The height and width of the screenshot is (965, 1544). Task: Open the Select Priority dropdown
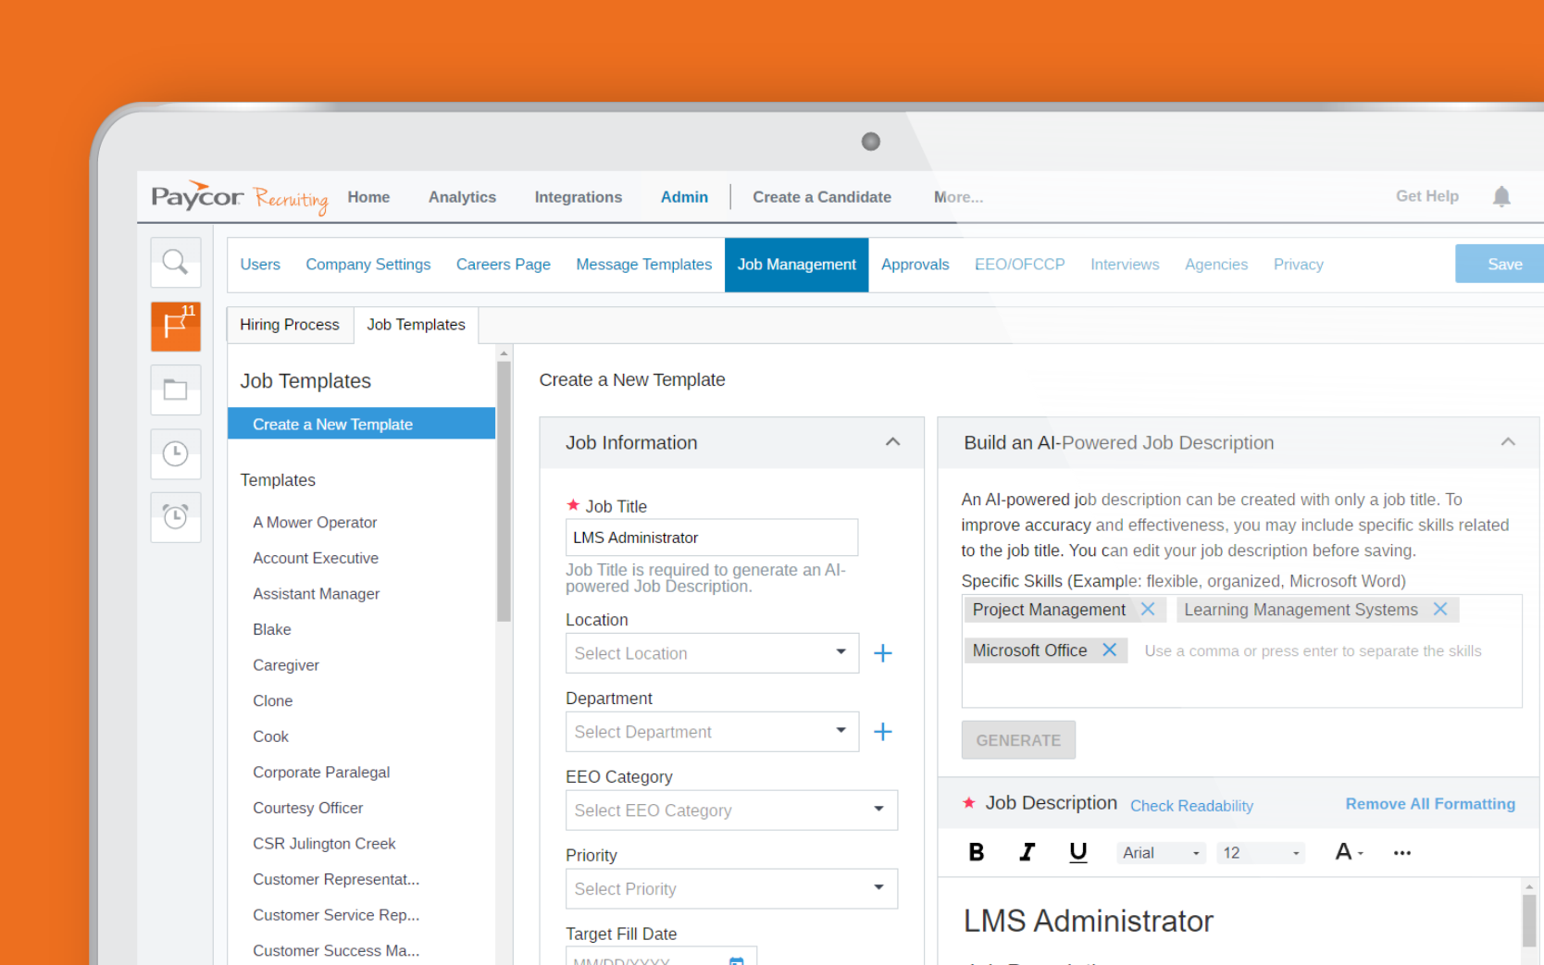pos(731,889)
